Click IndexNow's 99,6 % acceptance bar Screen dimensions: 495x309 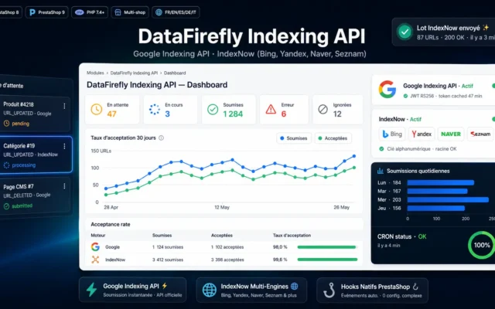pyautogui.click(x=327, y=260)
